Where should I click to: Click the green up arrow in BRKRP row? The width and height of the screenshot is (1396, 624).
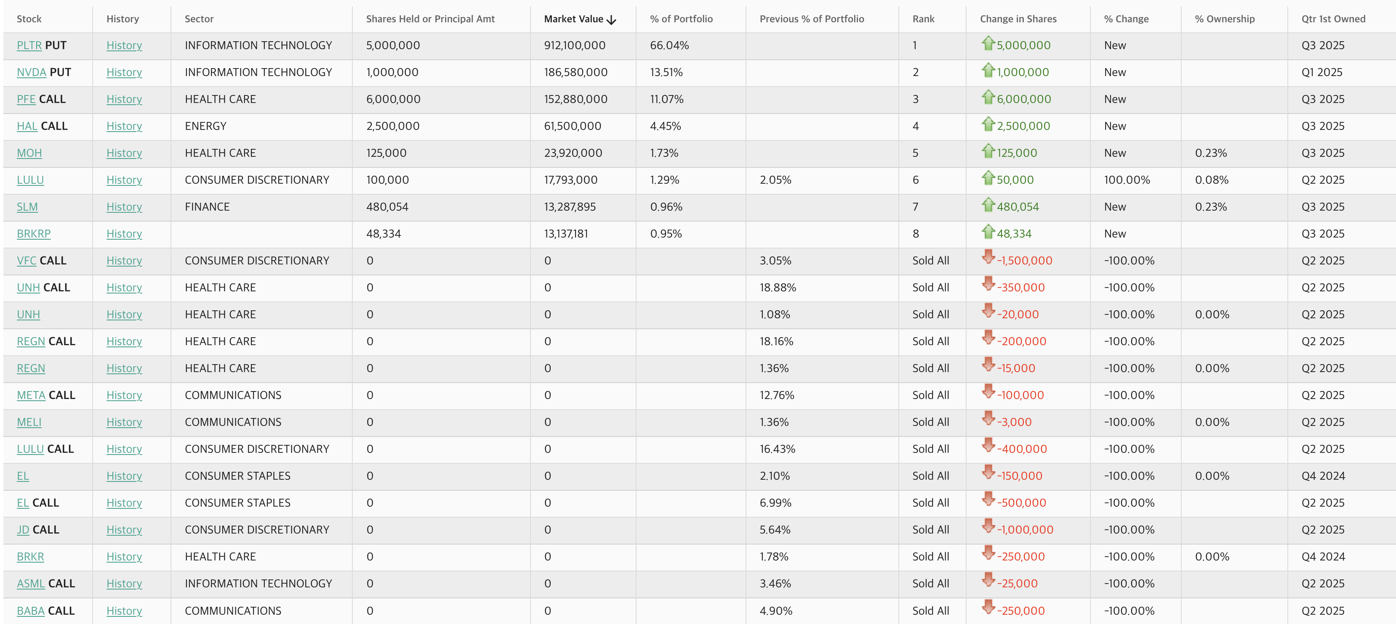[988, 232]
